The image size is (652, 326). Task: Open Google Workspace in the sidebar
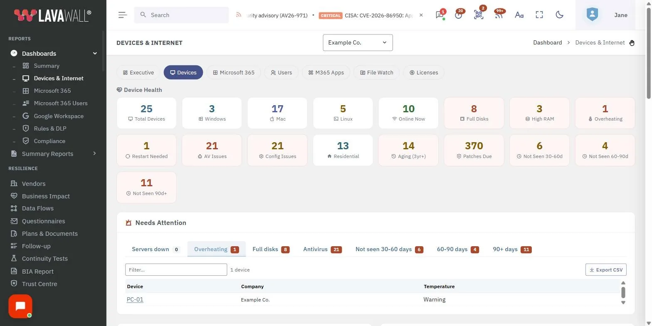point(59,116)
